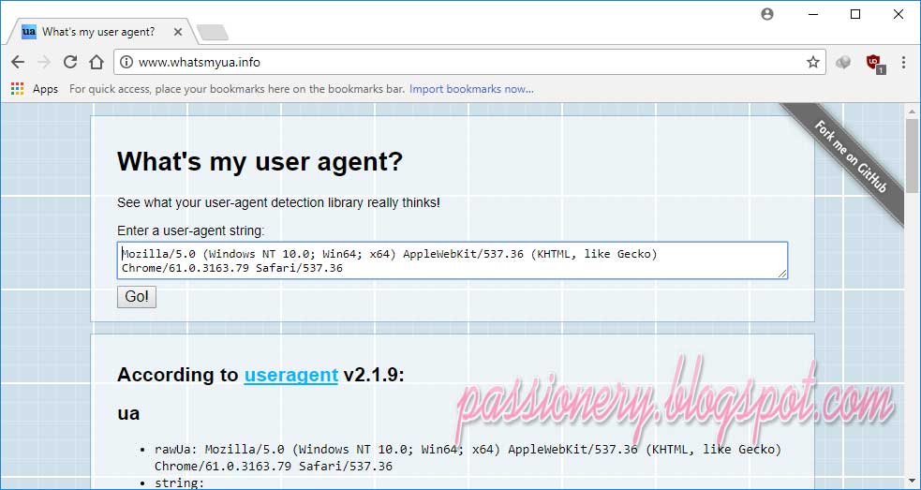
Task: Submit with the Go! button
Action: [137, 297]
